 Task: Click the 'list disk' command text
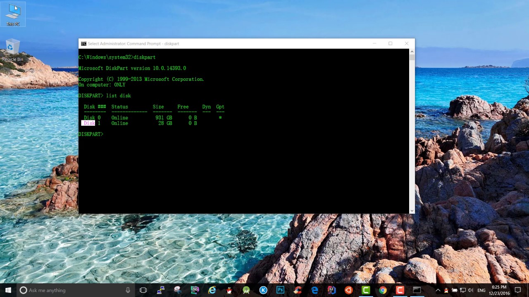point(119,96)
